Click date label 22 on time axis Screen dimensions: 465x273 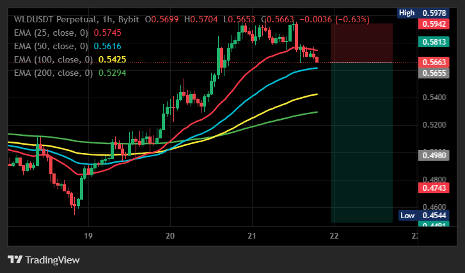point(334,236)
